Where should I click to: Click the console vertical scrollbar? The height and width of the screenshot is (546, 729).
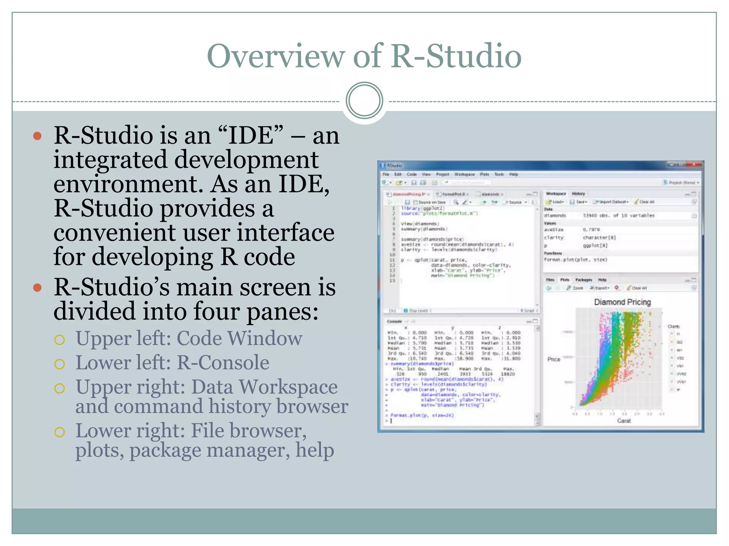click(537, 373)
